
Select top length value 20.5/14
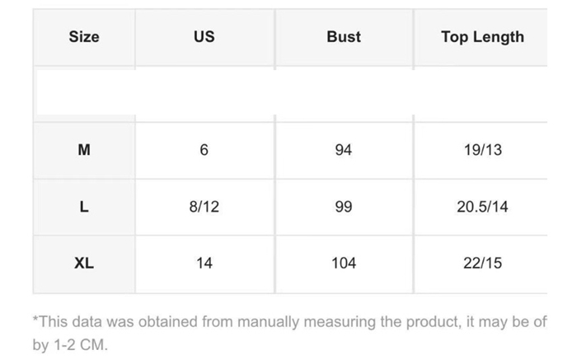[x=483, y=207]
